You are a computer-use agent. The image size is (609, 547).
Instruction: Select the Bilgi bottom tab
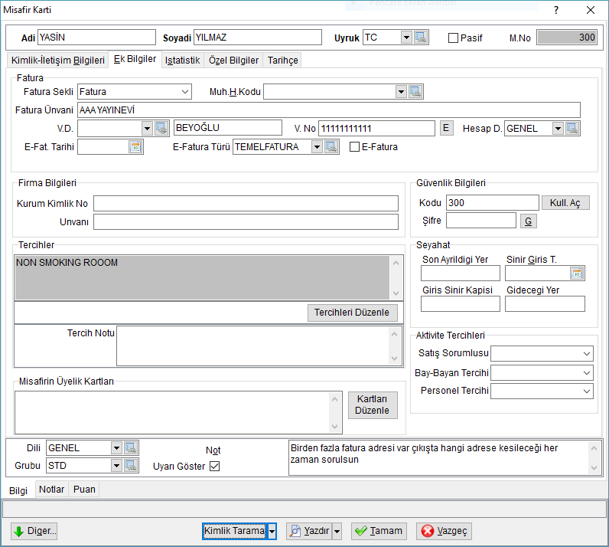[x=18, y=490]
